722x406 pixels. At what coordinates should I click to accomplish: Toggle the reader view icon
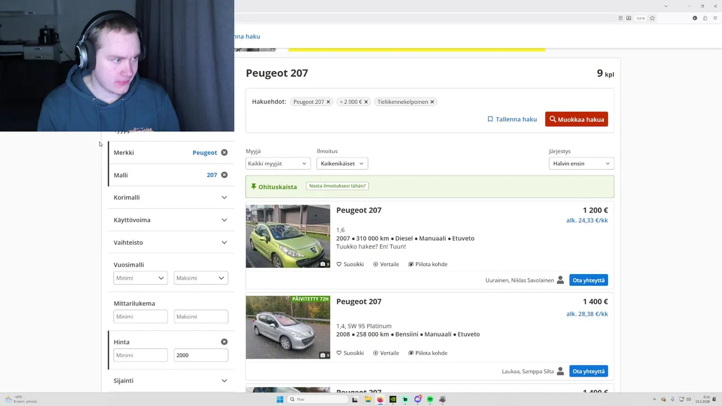[x=620, y=18]
